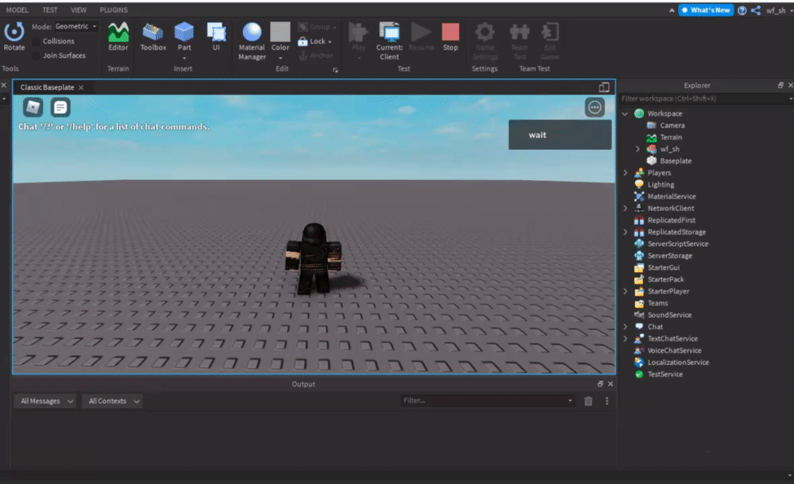Open the Toolbox panel
794x484 pixels.
pos(153,36)
